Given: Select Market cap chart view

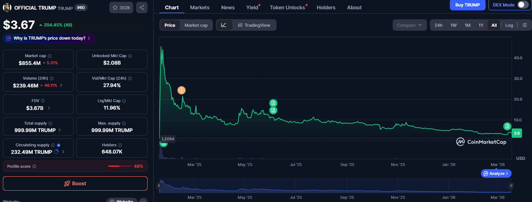Looking at the screenshot, I should click(196, 25).
